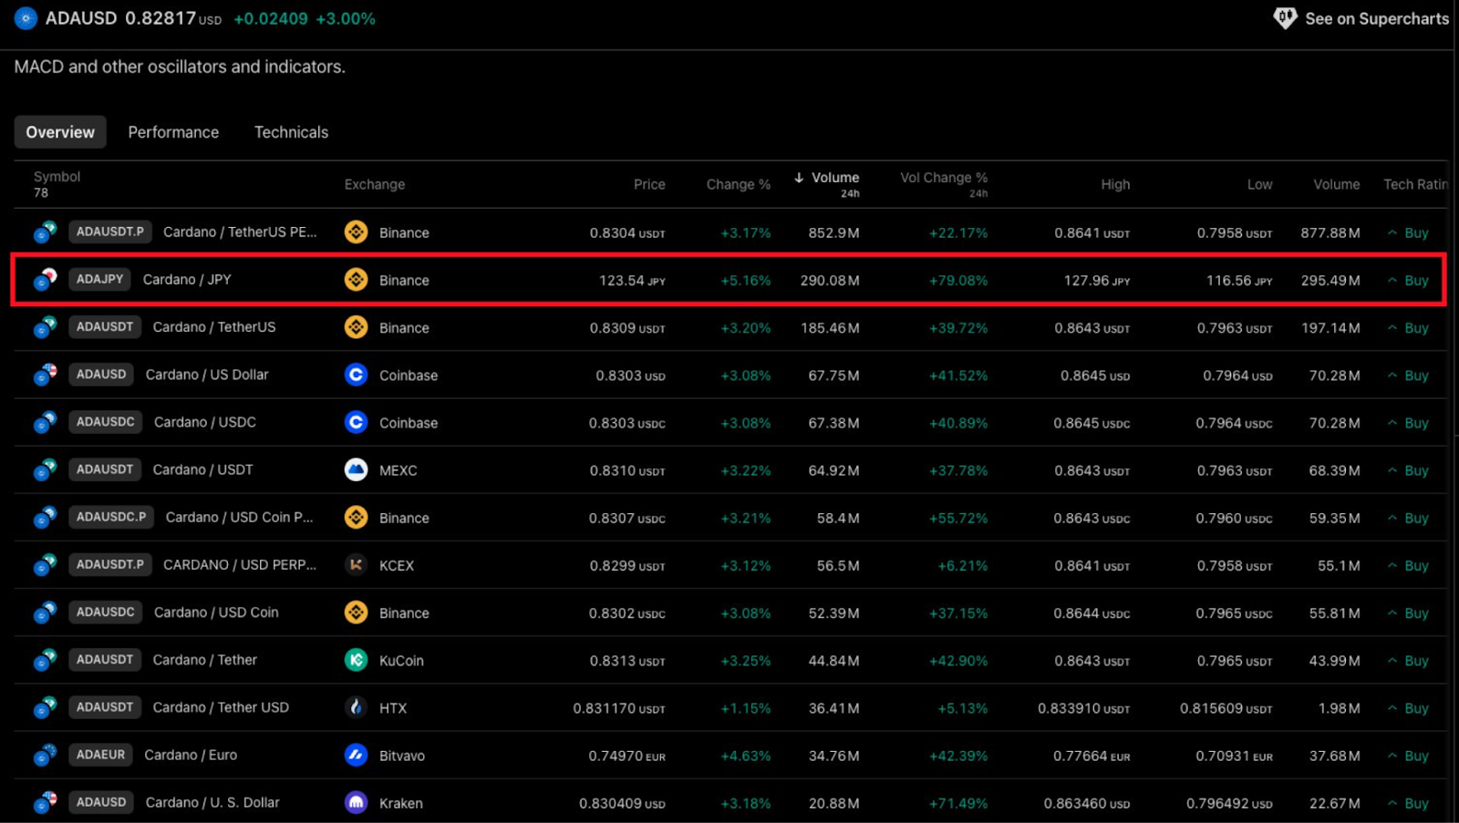Click the ADAJPY pair flag icon

[45, 280]
